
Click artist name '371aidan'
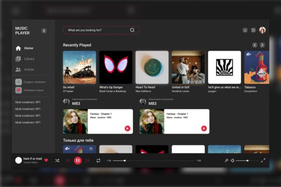(68, 91)
